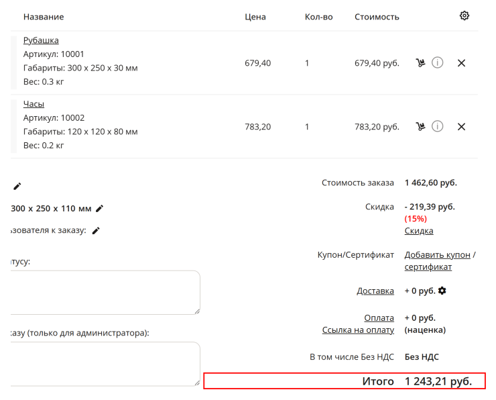This screenshot has height=400, width=496.
Task: Show info icon for Часы
Action: [x=437, y=126]
